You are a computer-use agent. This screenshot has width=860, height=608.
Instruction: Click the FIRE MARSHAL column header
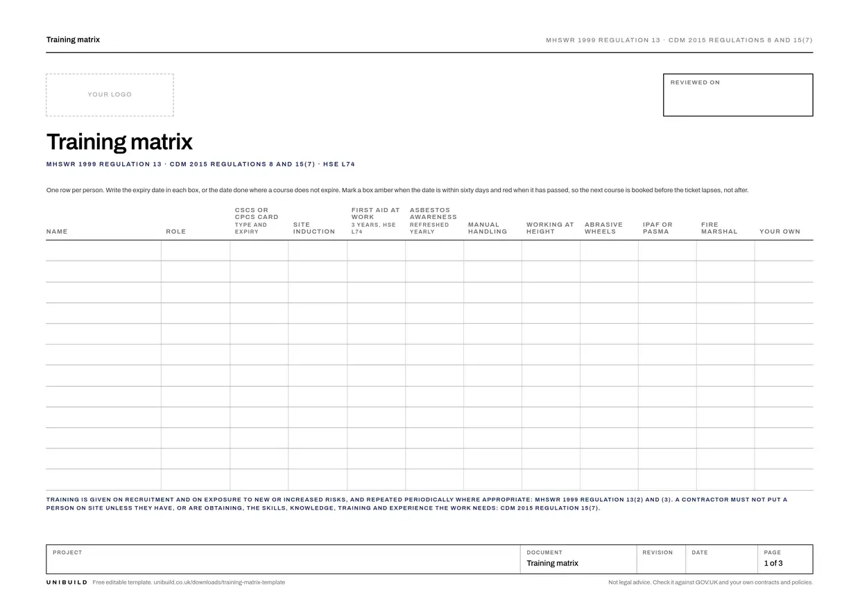click(719, 228)
